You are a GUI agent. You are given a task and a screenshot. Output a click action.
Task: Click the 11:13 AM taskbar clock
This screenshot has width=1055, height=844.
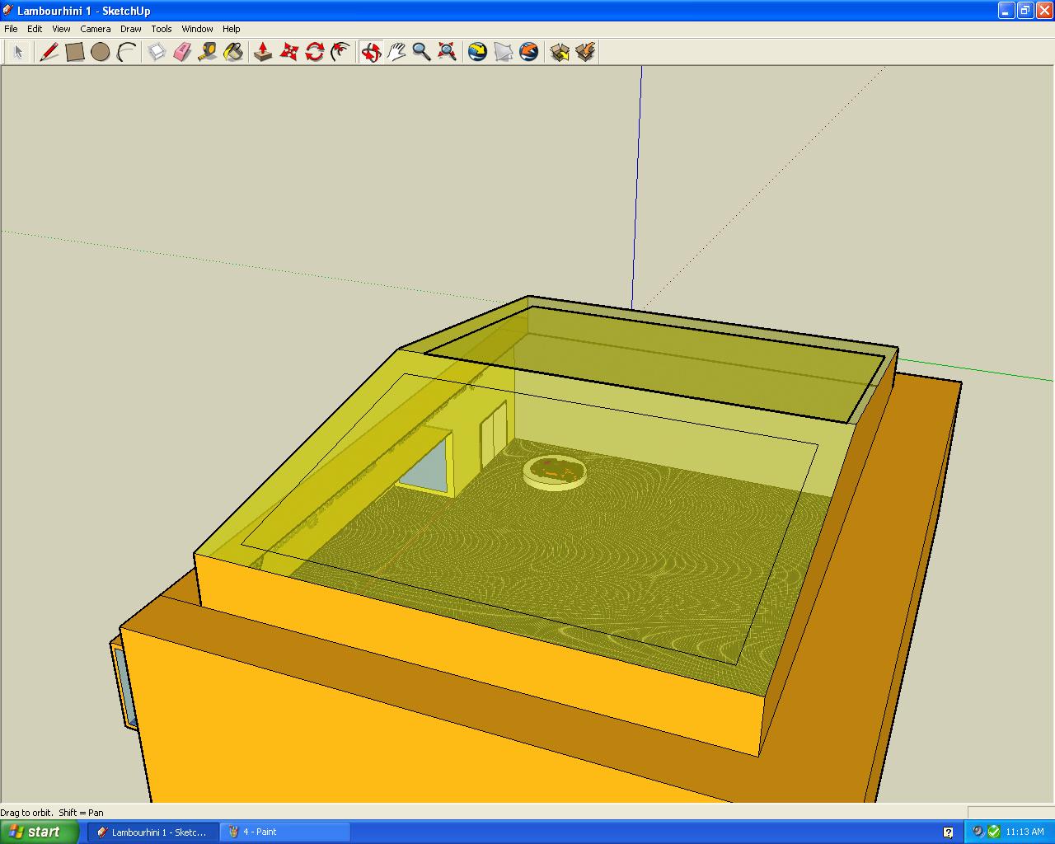(x=1025, y=832)
